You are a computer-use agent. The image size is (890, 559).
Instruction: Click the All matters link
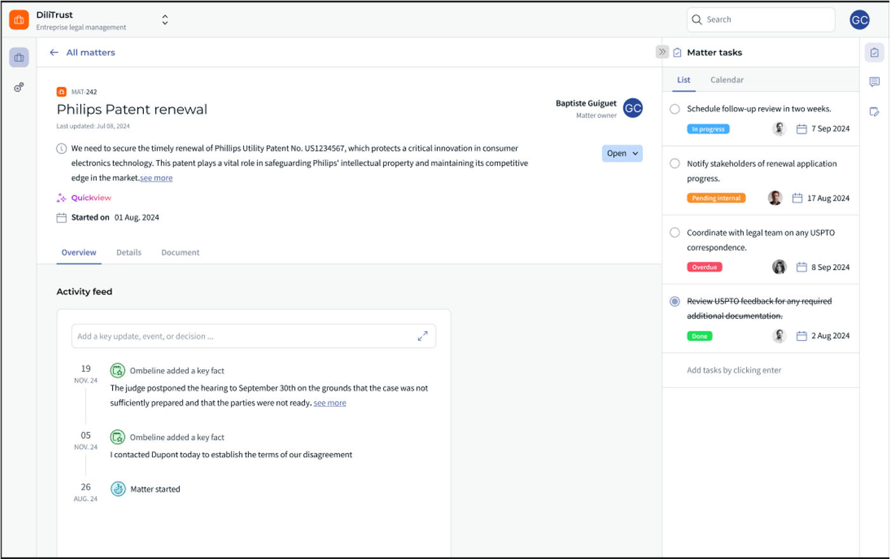pos(91,53)
